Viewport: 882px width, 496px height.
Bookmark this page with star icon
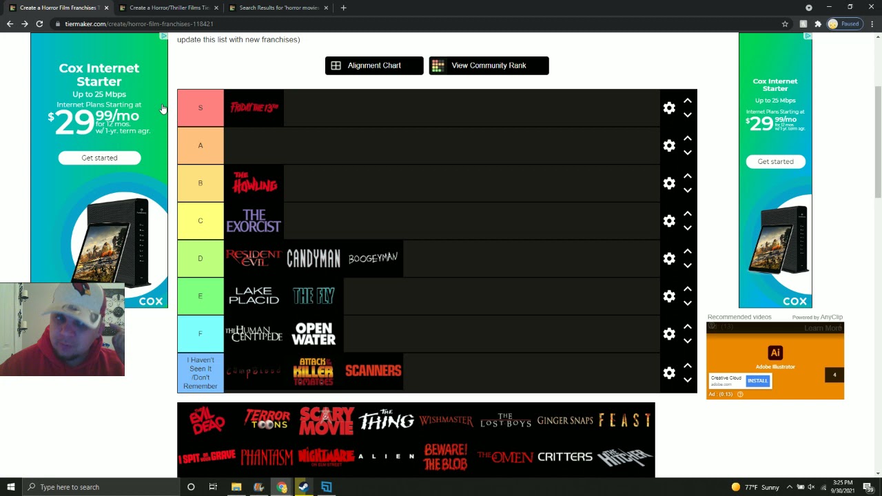pos(785,23)
